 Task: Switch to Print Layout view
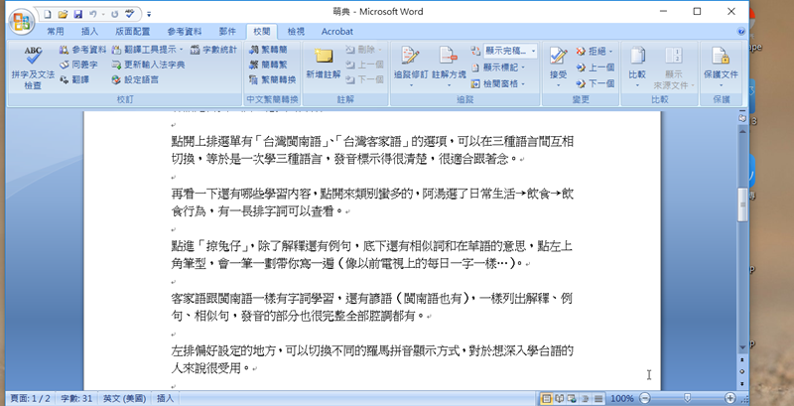[547, 398]
